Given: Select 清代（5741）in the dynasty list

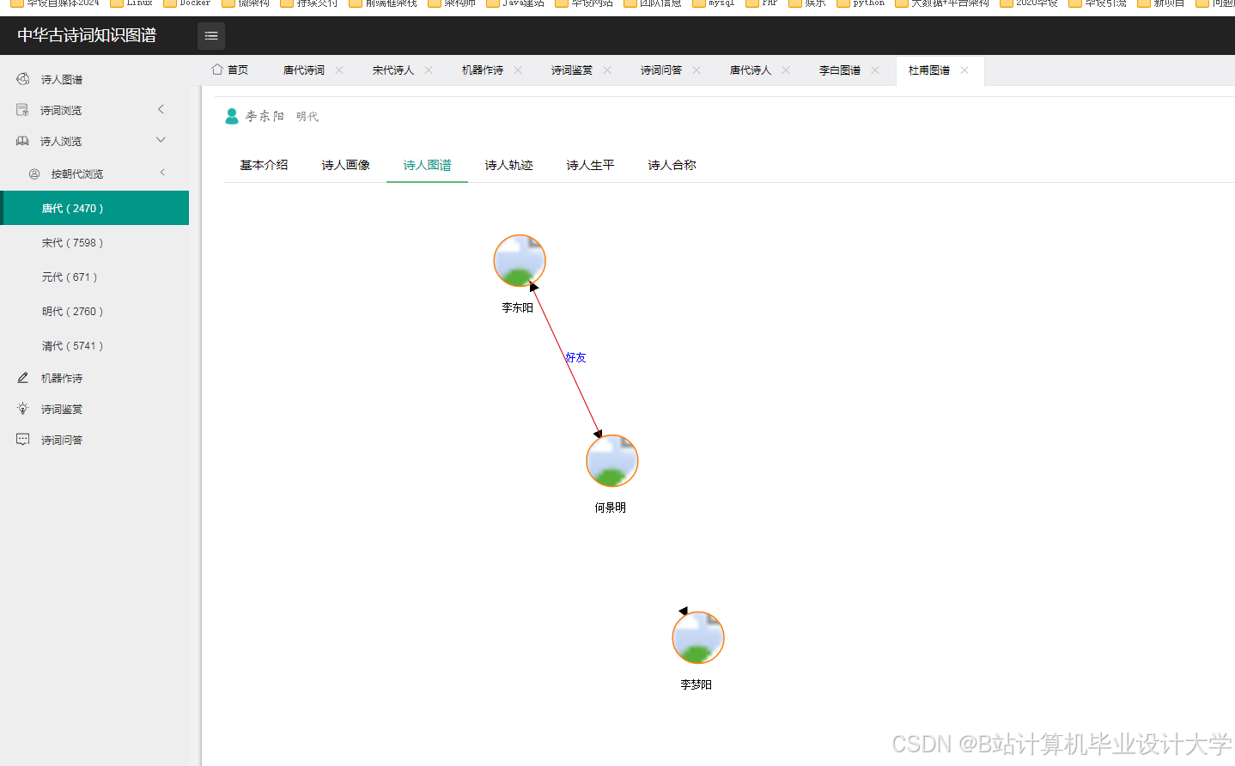Looking at the screenshot, I should 73,345.
